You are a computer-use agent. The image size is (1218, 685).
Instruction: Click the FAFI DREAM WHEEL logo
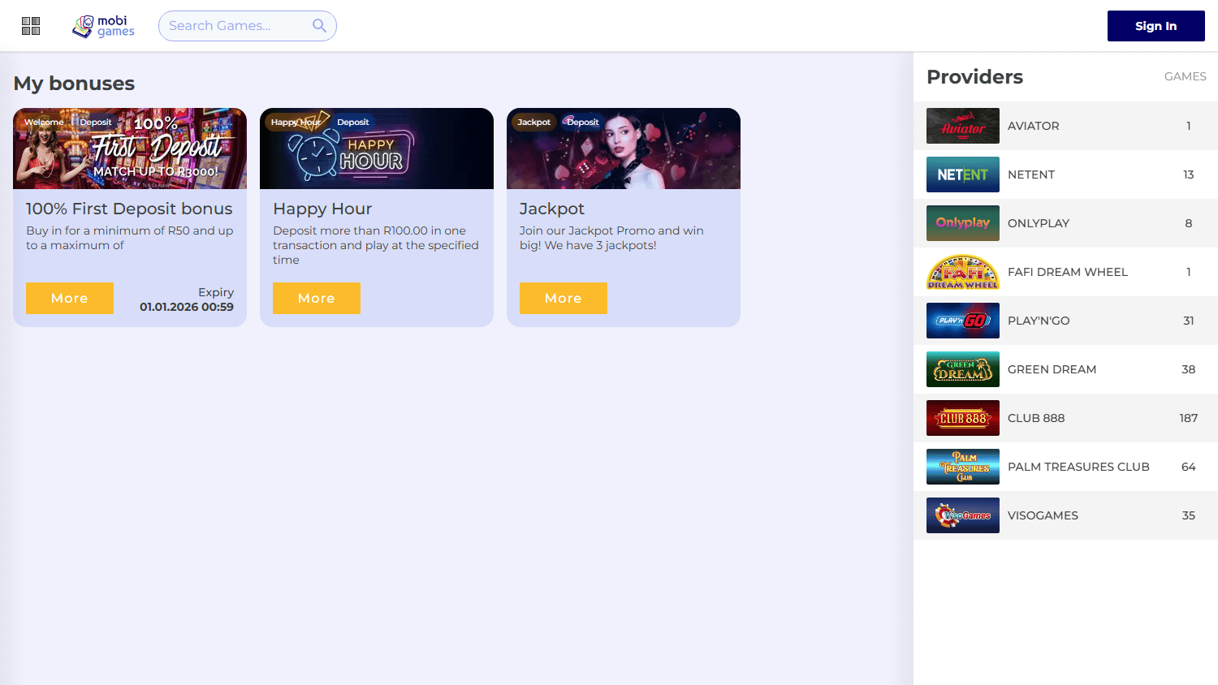[x=963, y=272]
